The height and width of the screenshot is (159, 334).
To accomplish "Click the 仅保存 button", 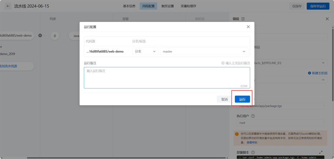I will point(297,6).
